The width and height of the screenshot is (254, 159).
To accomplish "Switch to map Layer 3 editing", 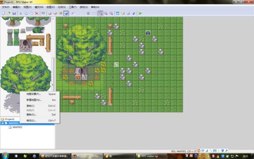I will [60, 13].
